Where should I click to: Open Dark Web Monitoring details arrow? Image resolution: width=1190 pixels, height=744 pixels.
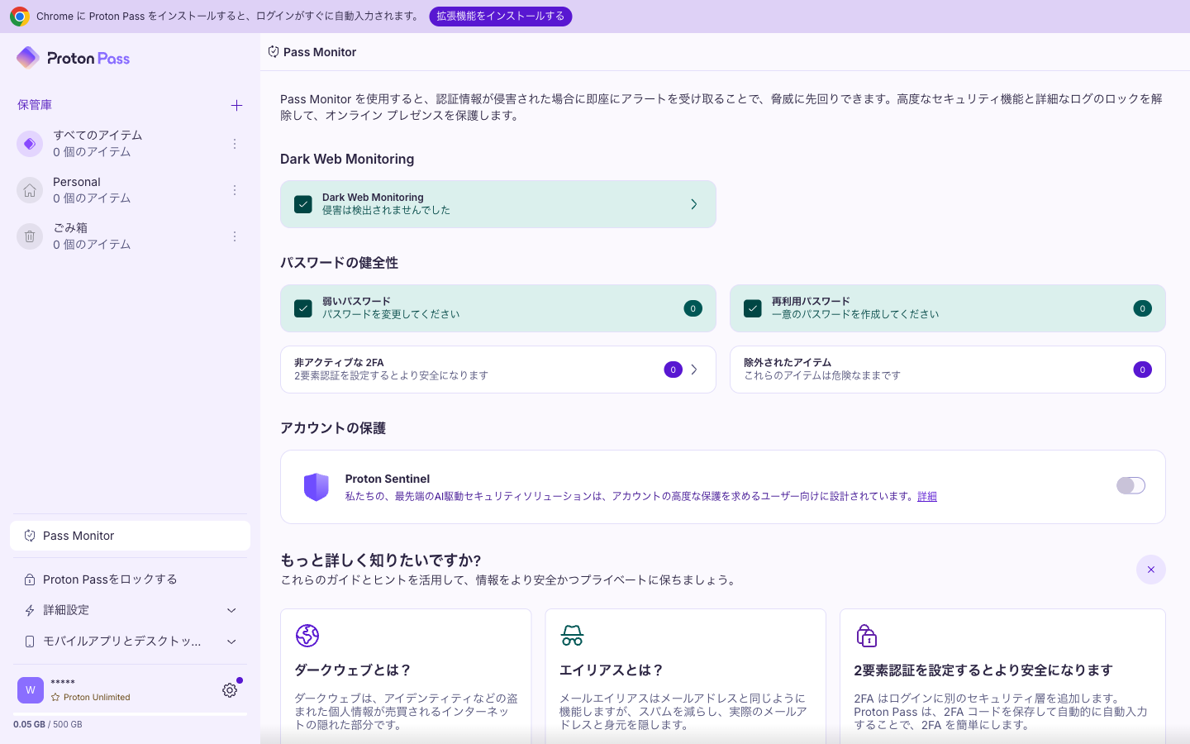click(694, 204)
